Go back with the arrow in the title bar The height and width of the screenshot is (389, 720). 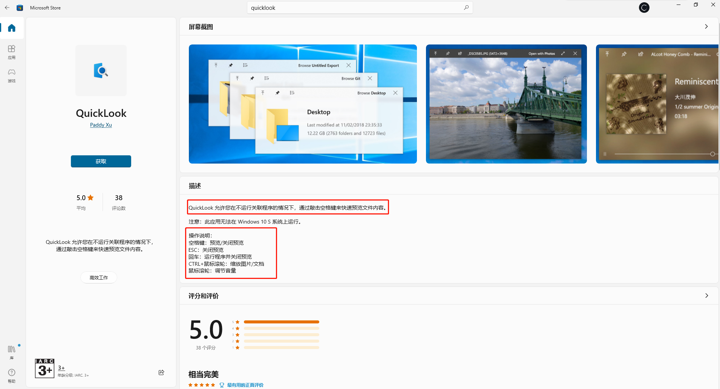tap(7, 8)
